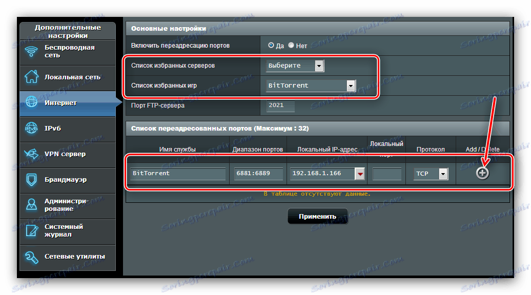Click the Применить button
This screenshot has height=295, width=531.
coord(318,216)
